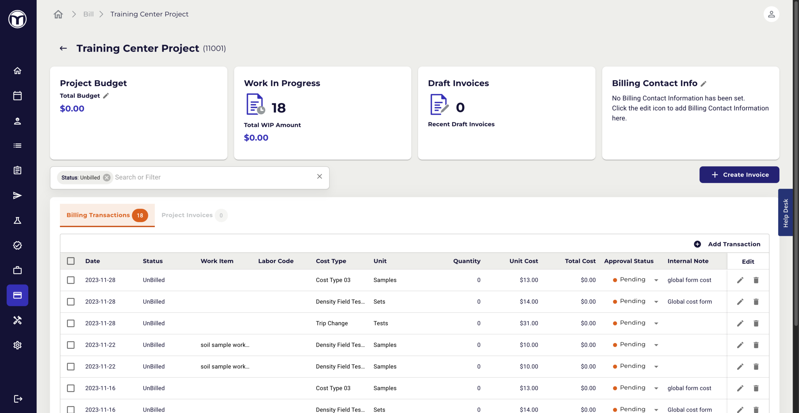This screenshot has width=799, height=413.
Task: Sort by the Total Cost column header
Action: coord(580,261)
